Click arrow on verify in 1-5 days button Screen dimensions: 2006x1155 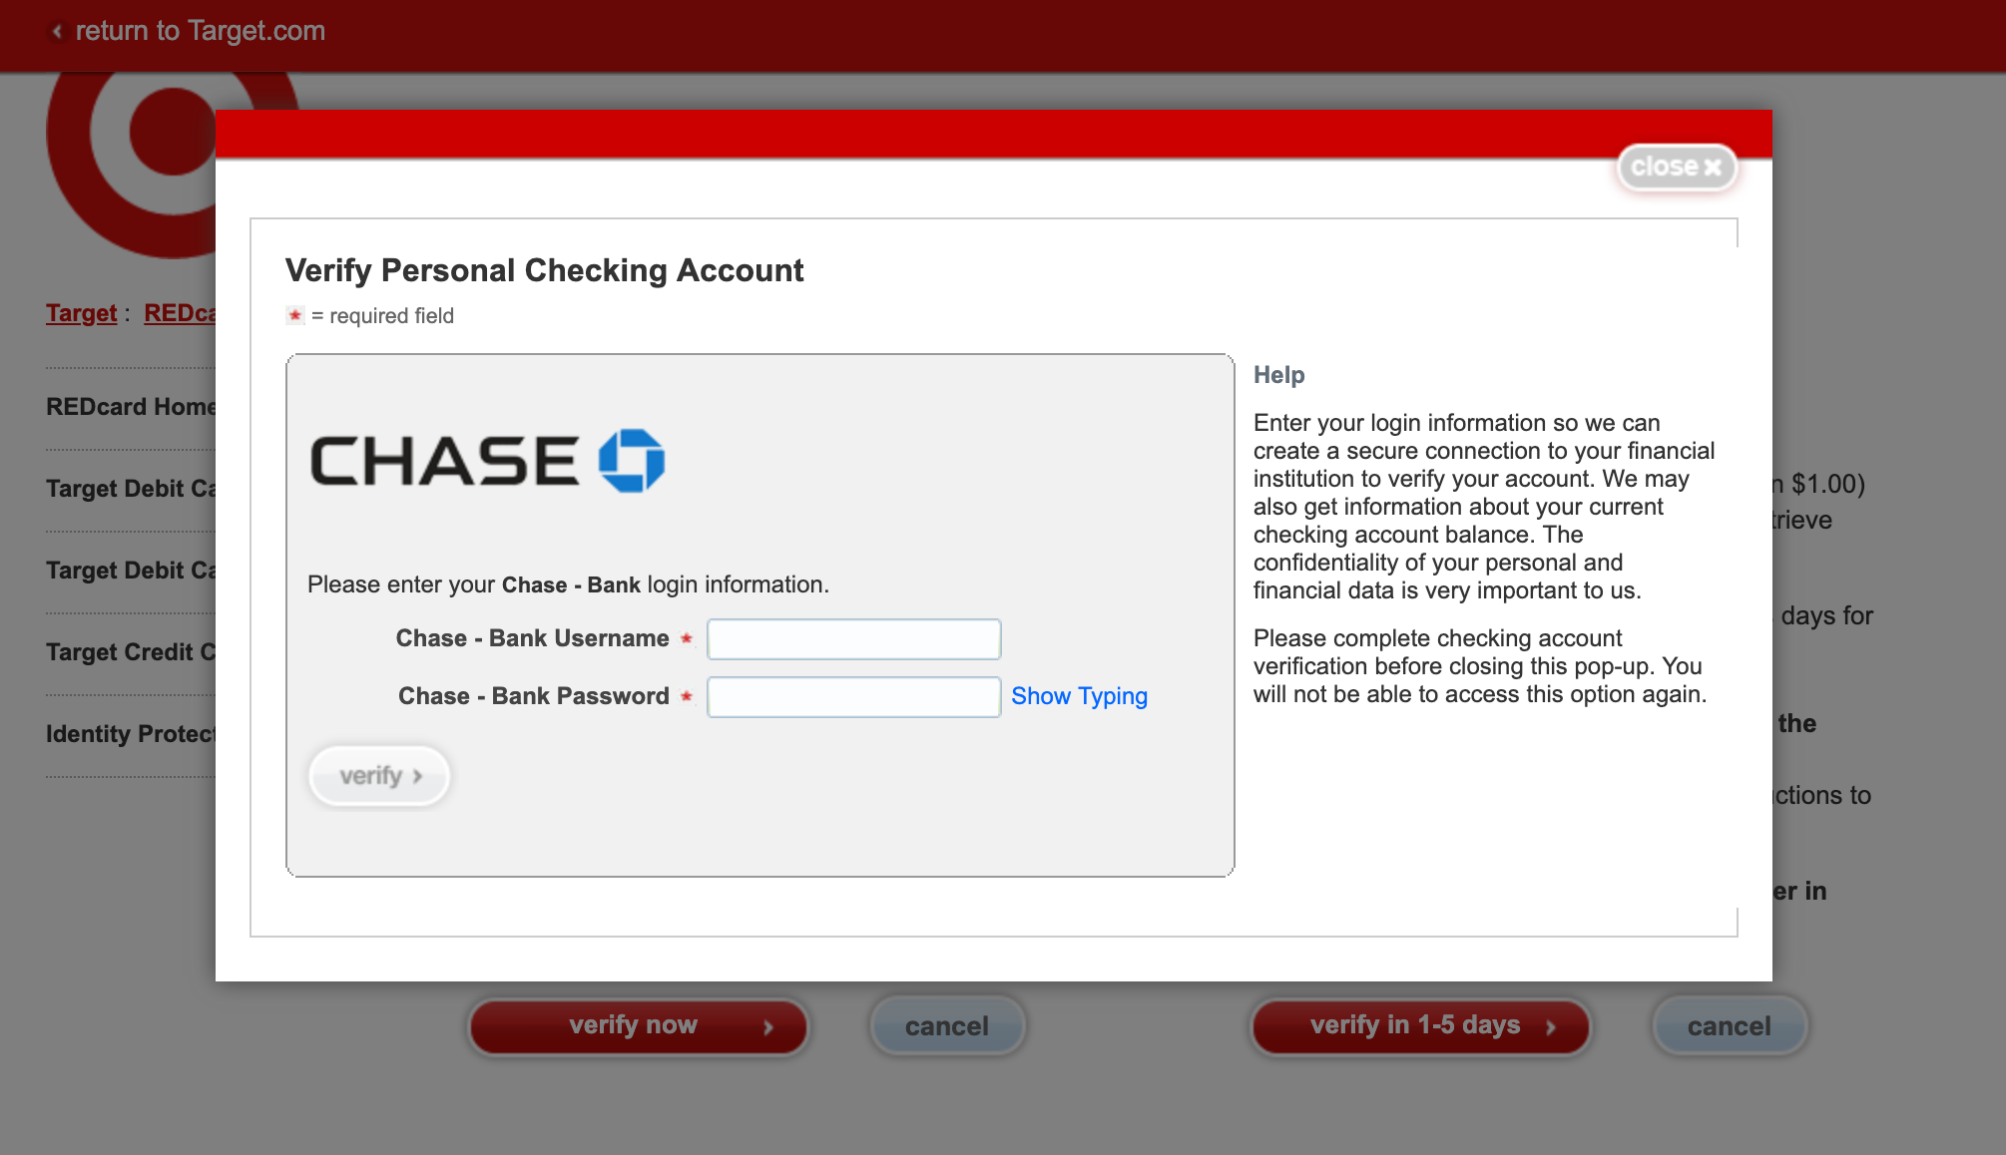(x=1551, y=1027)
